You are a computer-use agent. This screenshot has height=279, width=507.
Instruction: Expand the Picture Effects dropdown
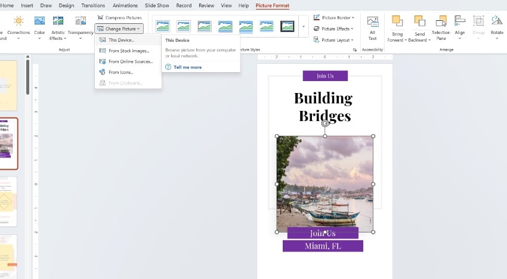[334, 29]
